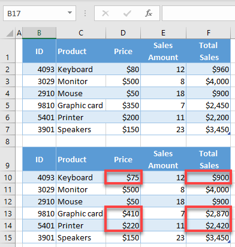Select sales amount 23 in row 7
The image size is (235, 247).
click(x=163, y=129)
